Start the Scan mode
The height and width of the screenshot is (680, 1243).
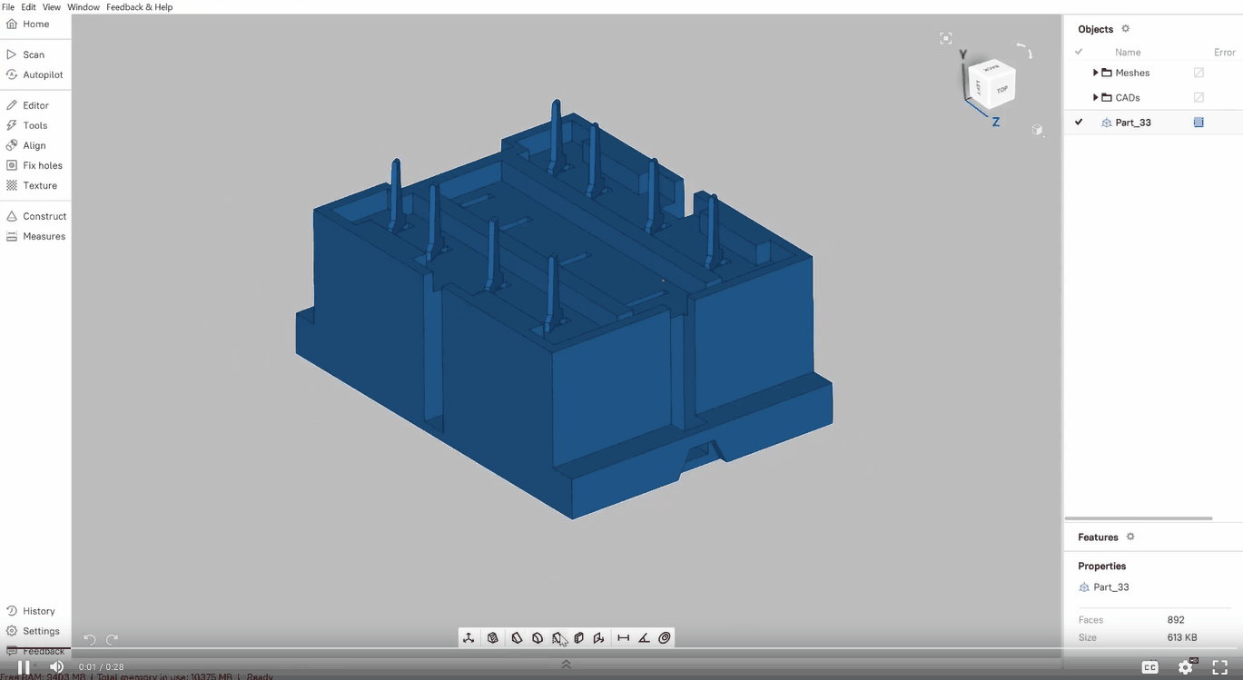[x=25, y=54]
